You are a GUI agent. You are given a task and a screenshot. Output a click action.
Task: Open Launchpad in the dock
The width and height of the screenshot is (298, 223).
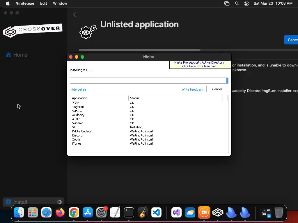click(x=33, y=212)
